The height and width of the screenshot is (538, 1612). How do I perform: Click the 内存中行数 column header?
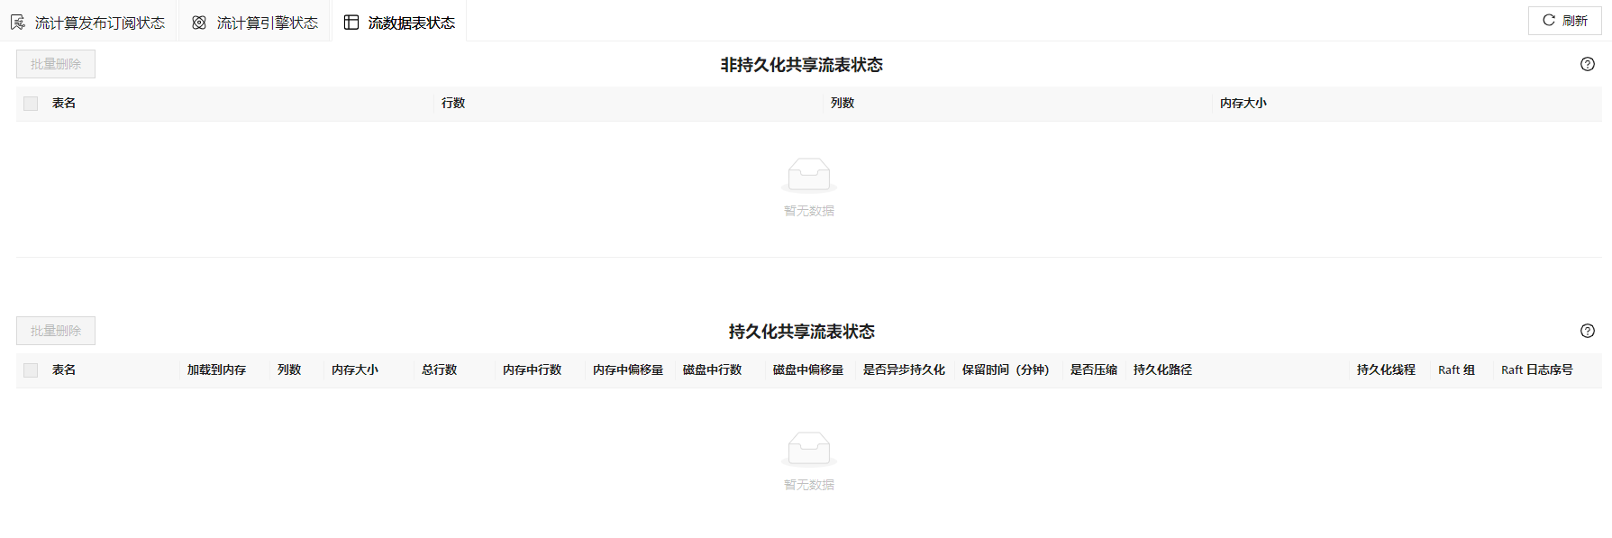532,370
